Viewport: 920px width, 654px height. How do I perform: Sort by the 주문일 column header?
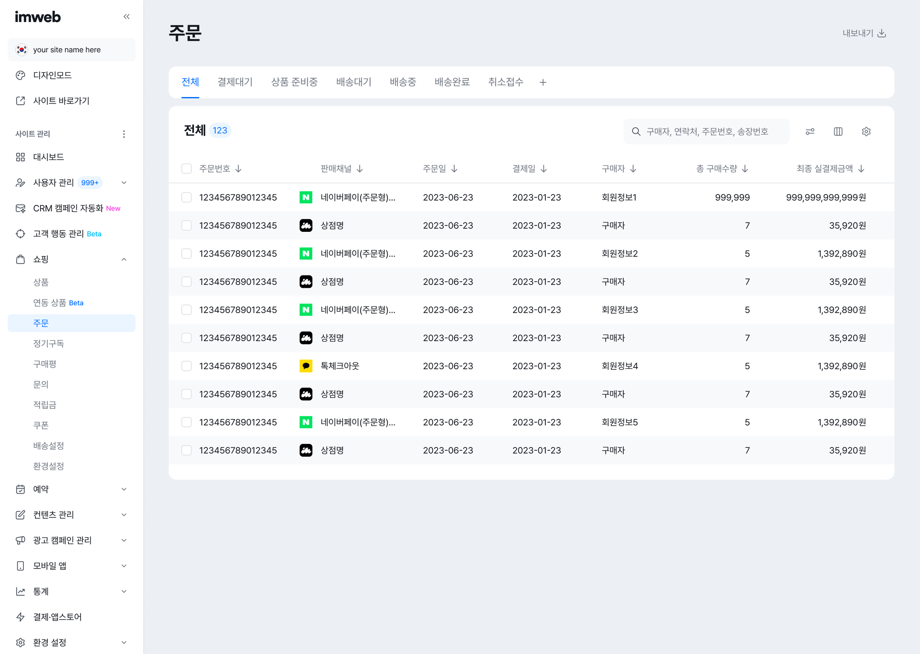(x=440, y=169)
